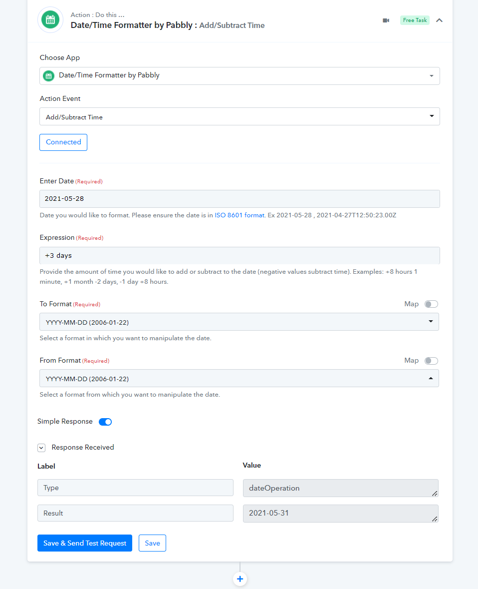Open the ISO 8601 format link
This screenshot has width=478, height=589.
239,215
